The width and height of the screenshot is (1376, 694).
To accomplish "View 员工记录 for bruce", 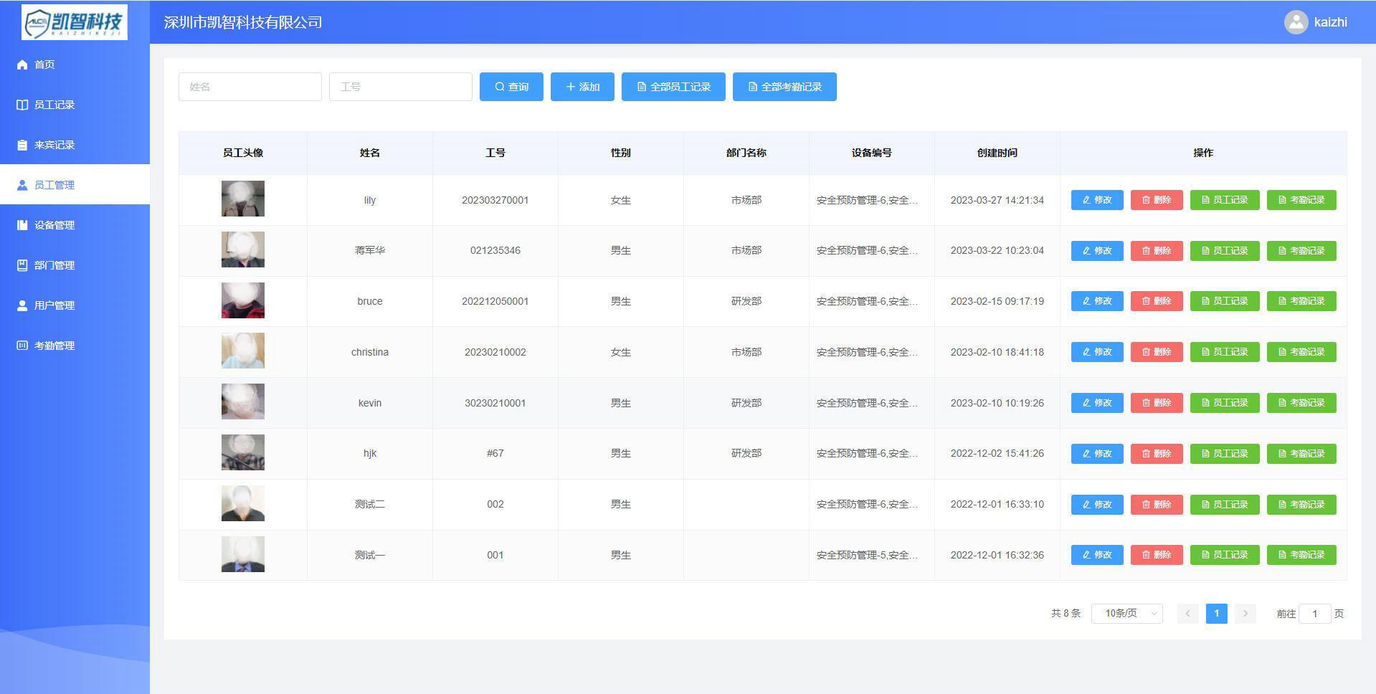I will pos(1225,301).
